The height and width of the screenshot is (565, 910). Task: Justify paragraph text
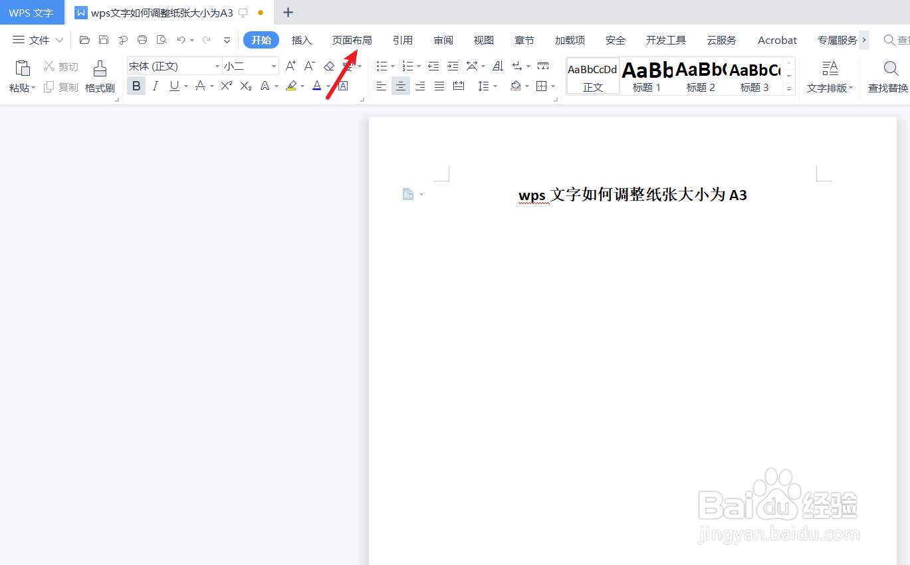[439, 86]
